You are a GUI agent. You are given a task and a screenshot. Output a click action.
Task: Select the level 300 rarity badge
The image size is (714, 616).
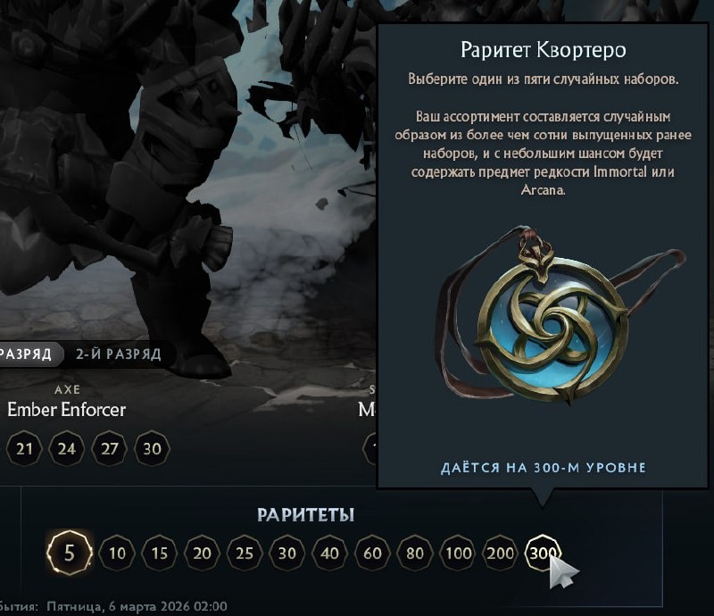coord(543,554)
